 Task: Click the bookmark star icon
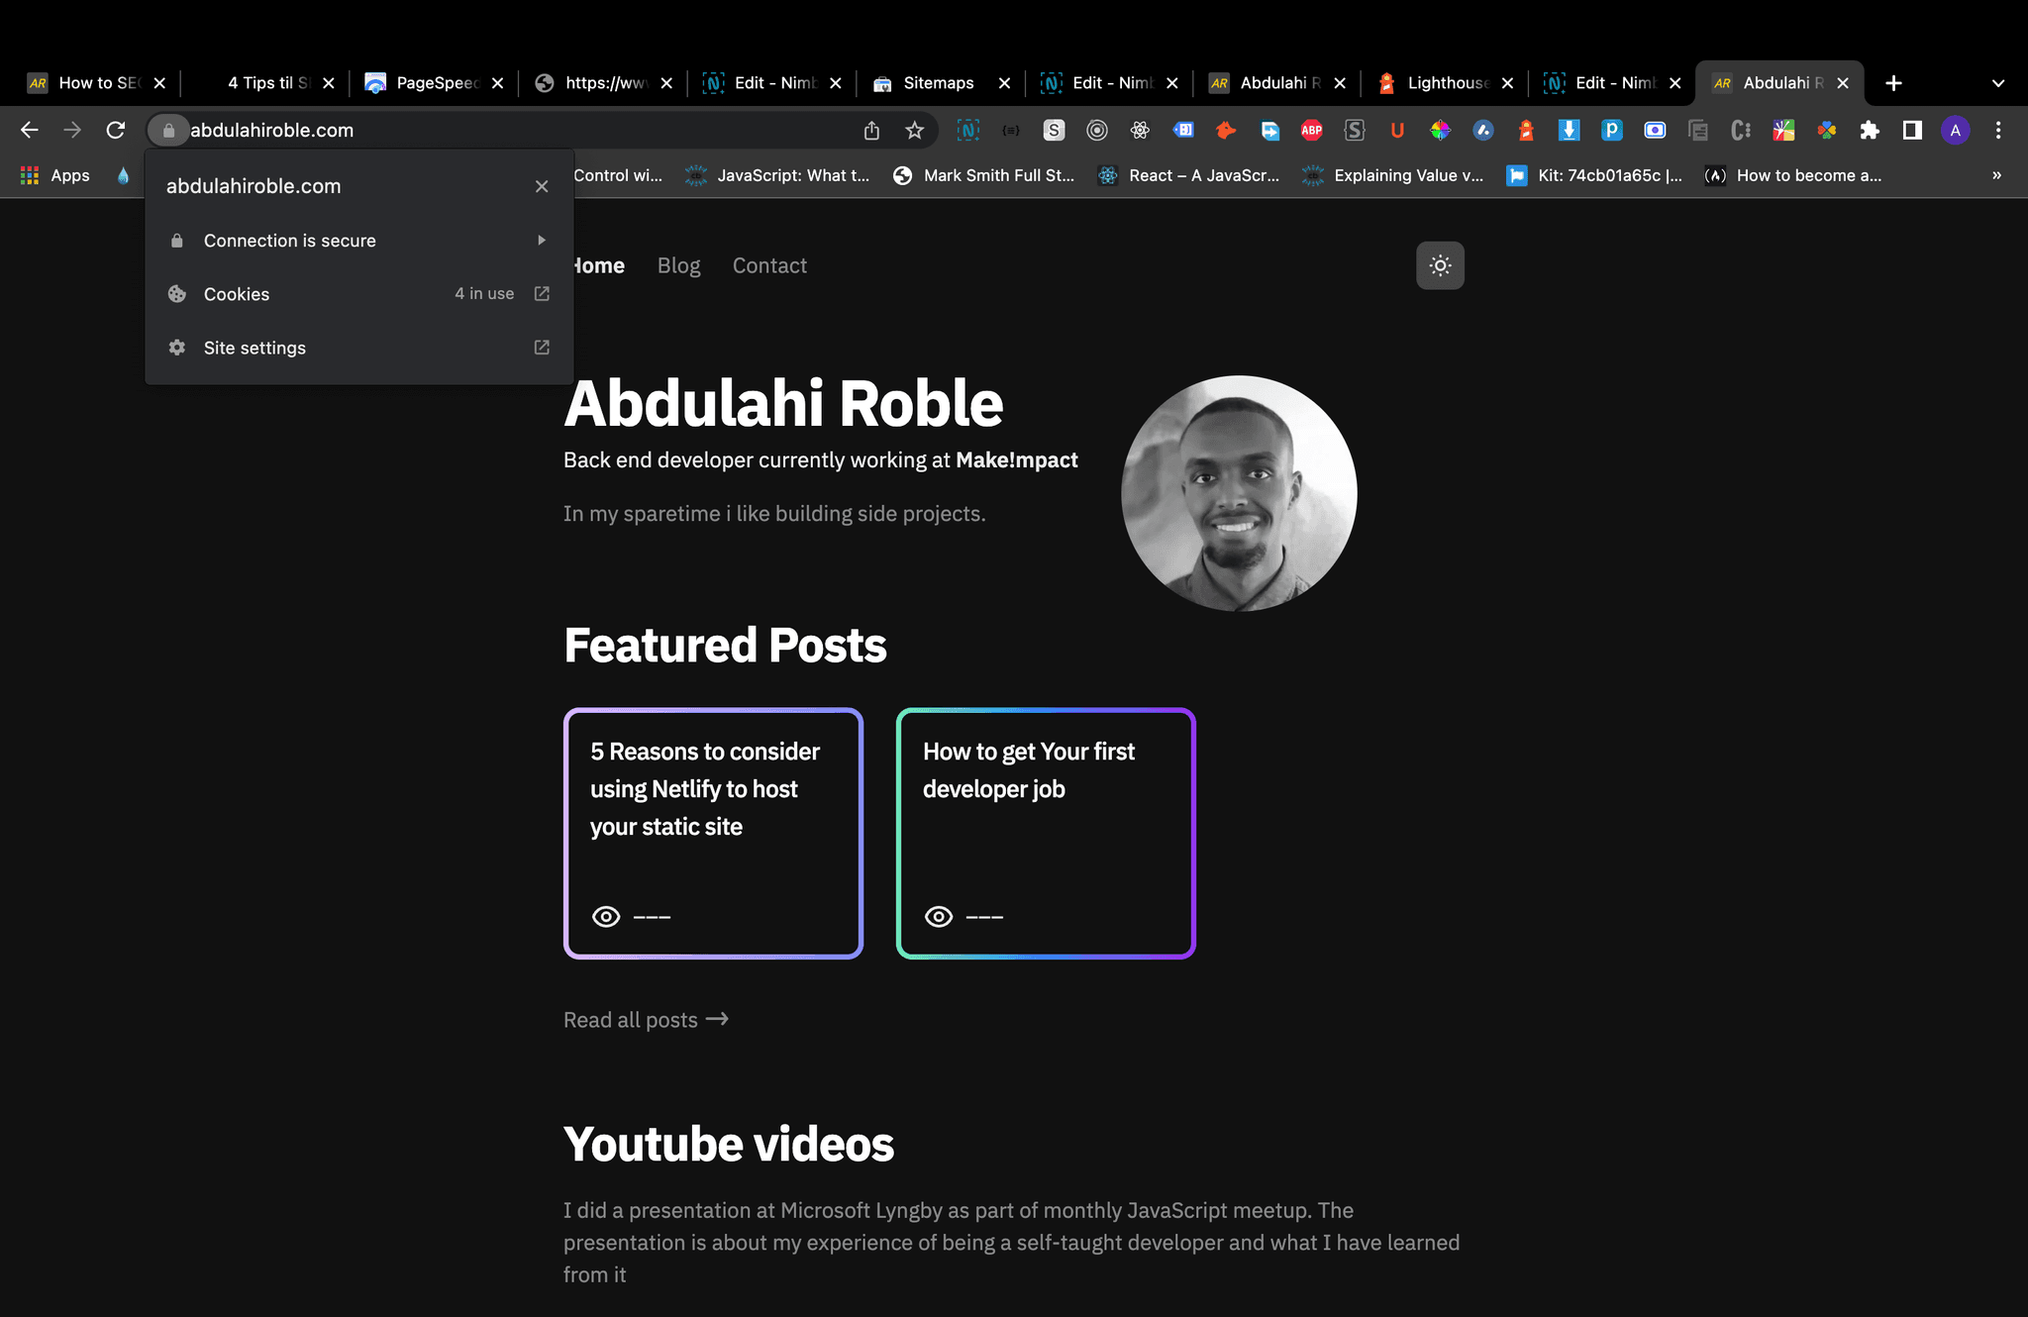tap(914, 130)
